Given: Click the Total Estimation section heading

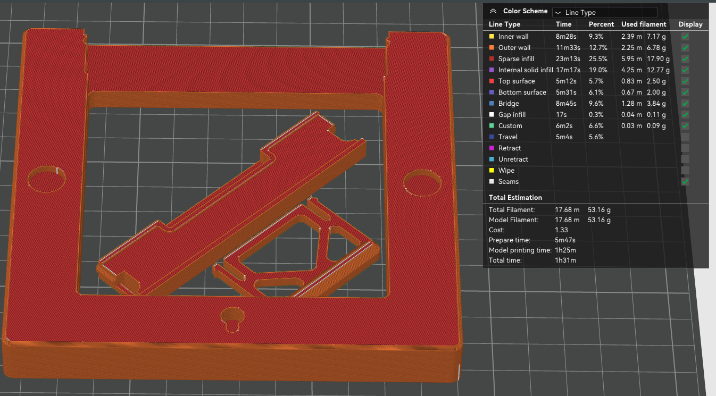Looking at the screenshot, I should (515, 198).
